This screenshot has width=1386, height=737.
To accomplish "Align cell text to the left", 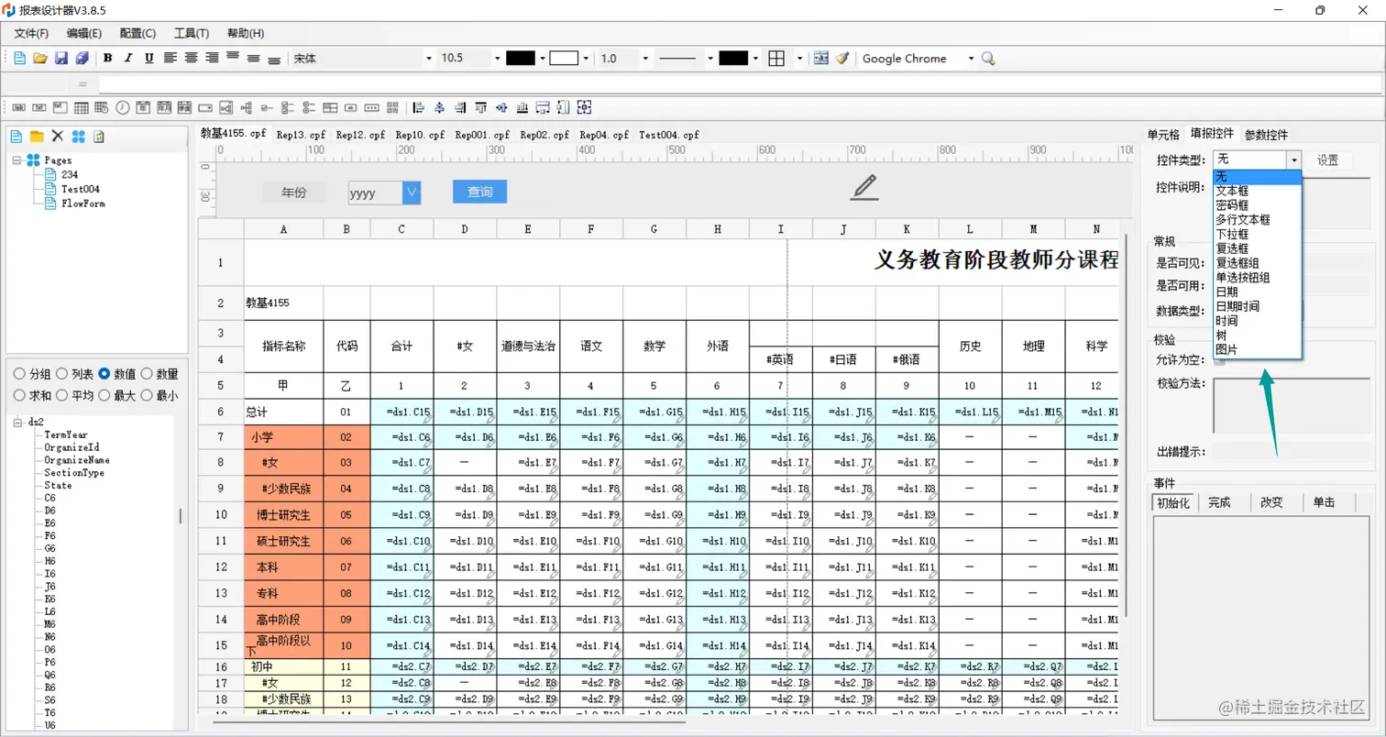I will click(x=170, y=59).
